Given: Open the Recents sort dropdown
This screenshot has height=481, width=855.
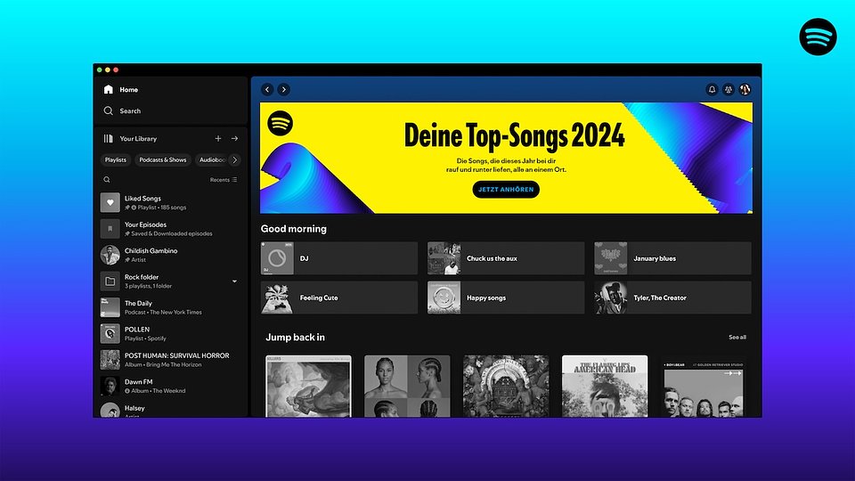Looking at the screenshot, I should click(224, 180).
